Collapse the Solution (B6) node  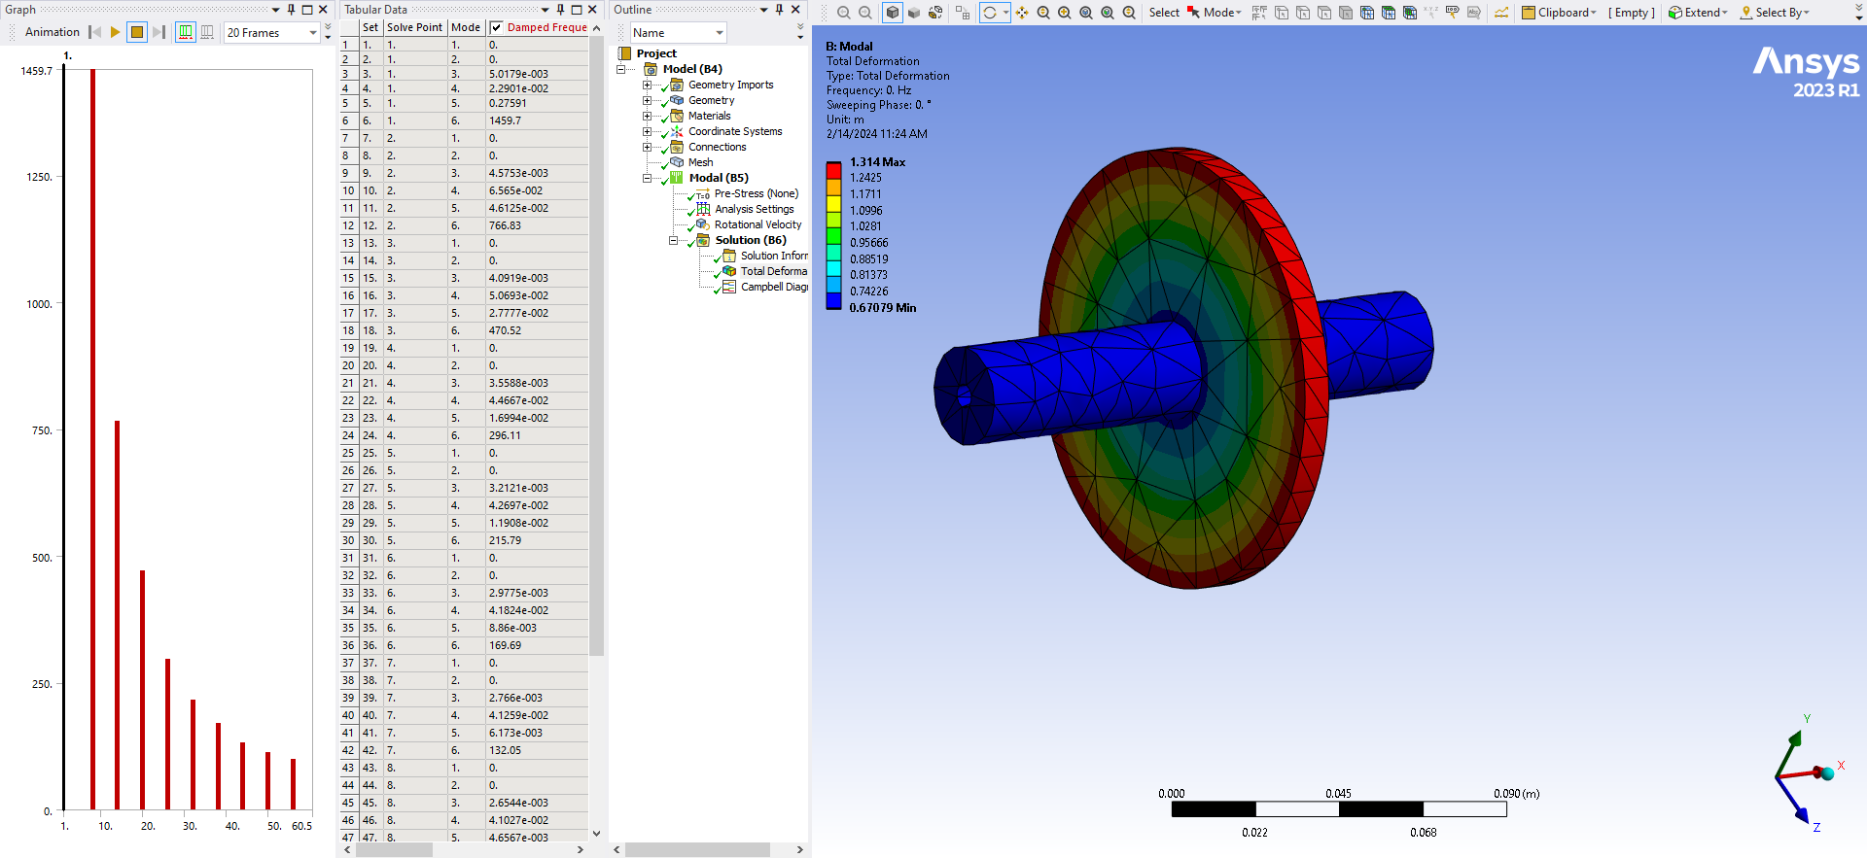pos(673,240)
